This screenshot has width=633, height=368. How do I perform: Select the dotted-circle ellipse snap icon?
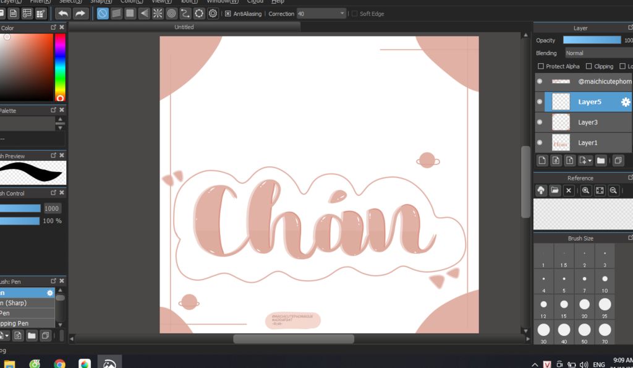[x=199, y=14]
